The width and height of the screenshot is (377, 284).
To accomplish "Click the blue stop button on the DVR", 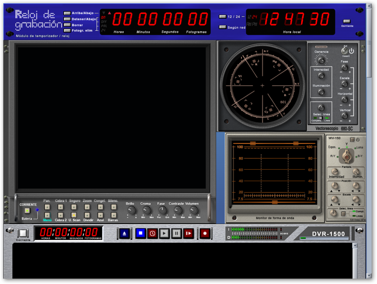I will pyautogui.click(x=140, y=233).
